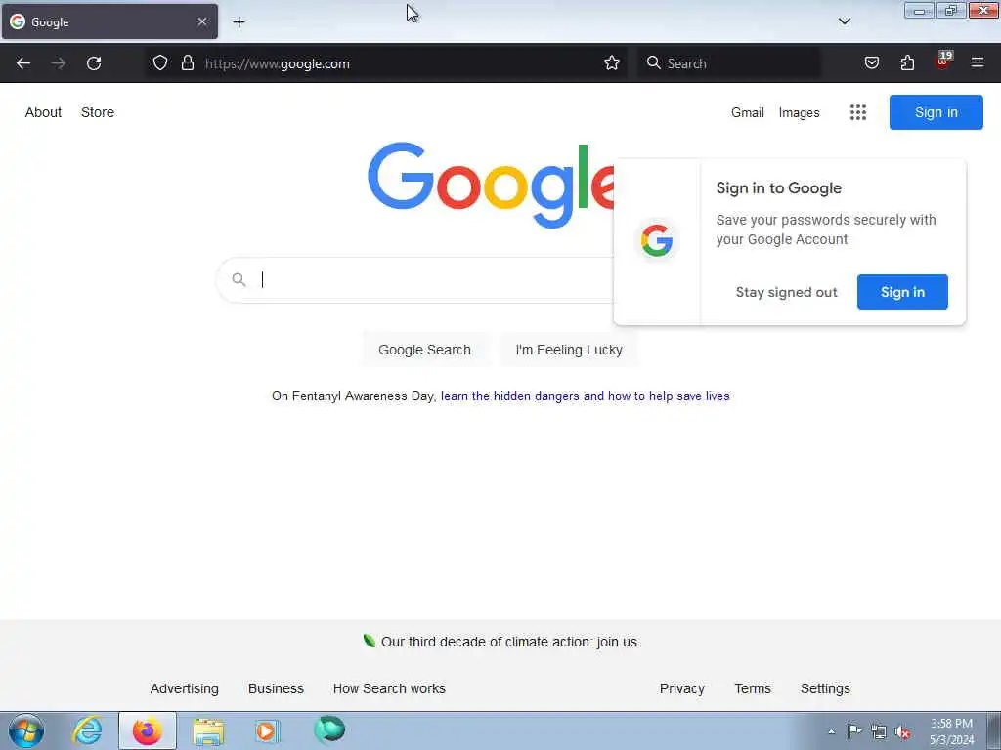Close the Google tab
This screenshot has width=1001, height=750.
pos(201,21)
